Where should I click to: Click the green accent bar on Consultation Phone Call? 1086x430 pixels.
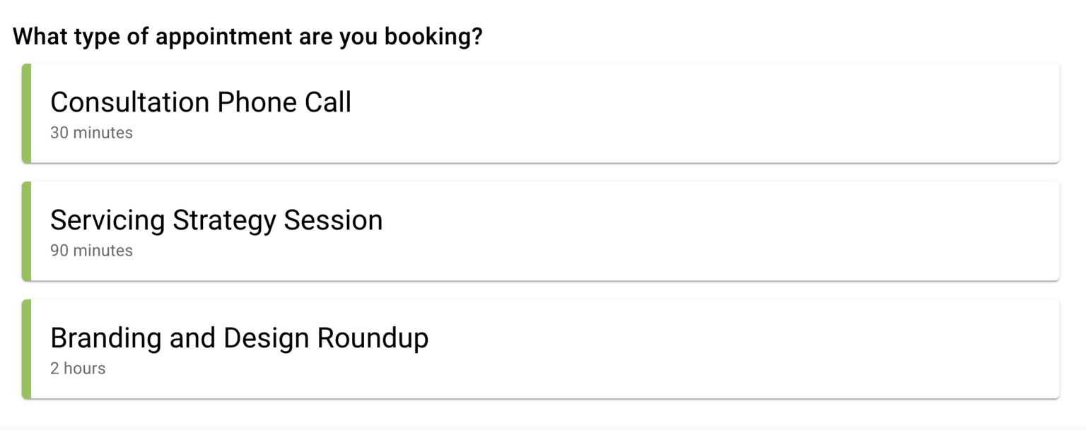(x=25, y=113)
